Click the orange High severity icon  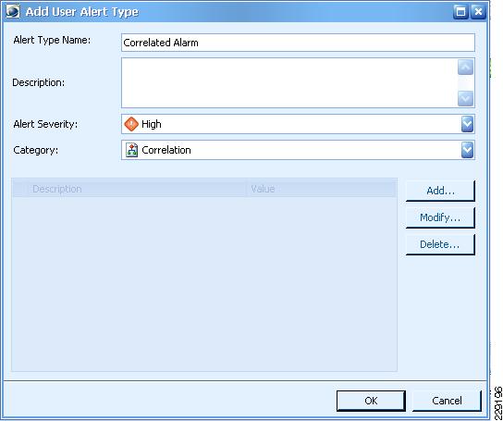[x=131, y=124]
